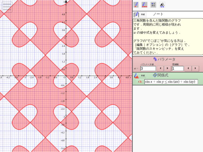Screen dimensions: 203x152
Task: Click the ab parameter icon
Action: pyautogui.click(x=155, y=59)
